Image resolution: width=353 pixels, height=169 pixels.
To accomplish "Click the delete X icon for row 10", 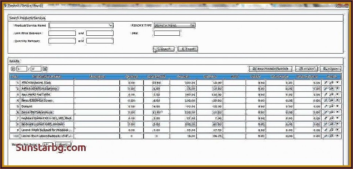I will click(337, 136).
